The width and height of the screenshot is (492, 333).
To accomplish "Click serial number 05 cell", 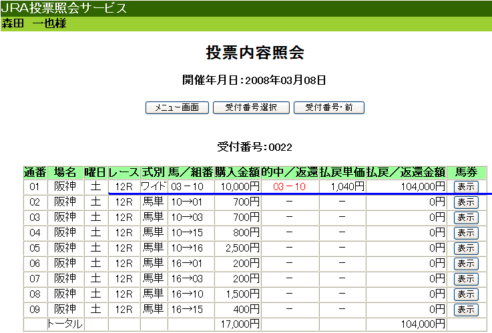I will point(35,248).
